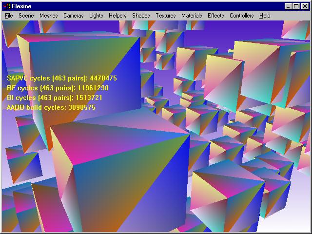The width and height of the screenshot is (312, 234).
Task: Click the Flexine window title text
Action: [21, 6]
